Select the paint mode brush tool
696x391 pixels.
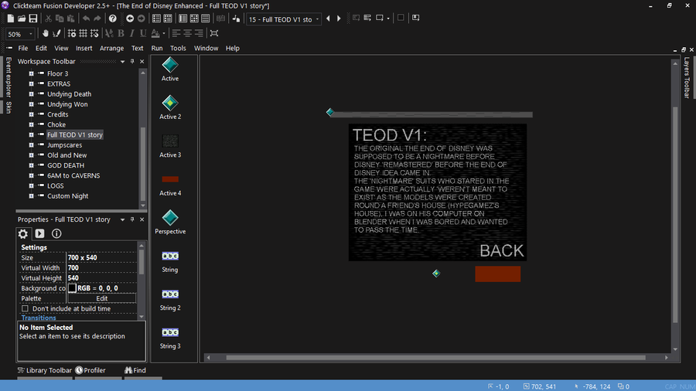(56, 33)
